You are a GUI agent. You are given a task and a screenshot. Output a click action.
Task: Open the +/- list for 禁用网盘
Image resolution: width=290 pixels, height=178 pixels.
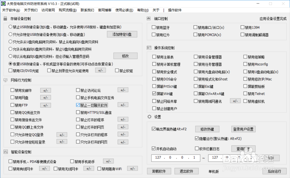pyautogui.click(x=45, y=98)
